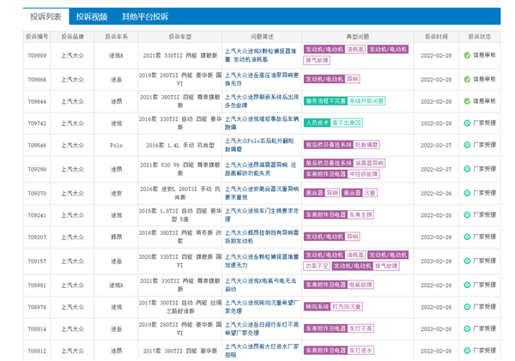Image resolution: width=515 pixels, height=361 pixels.
Task: Click the 吃胎偏磨 tag in row 709546
Action: tap(367, 145)
